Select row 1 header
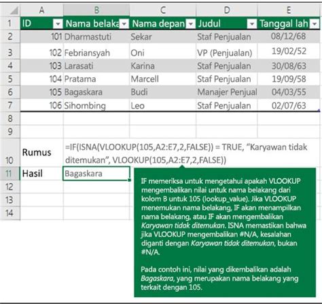 10,23
